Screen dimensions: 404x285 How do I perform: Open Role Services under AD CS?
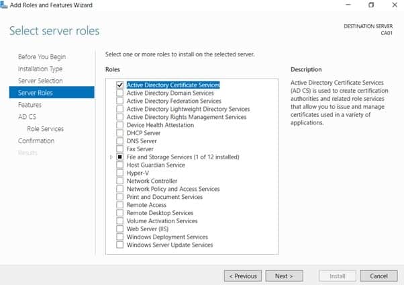(x=45, y=129)
